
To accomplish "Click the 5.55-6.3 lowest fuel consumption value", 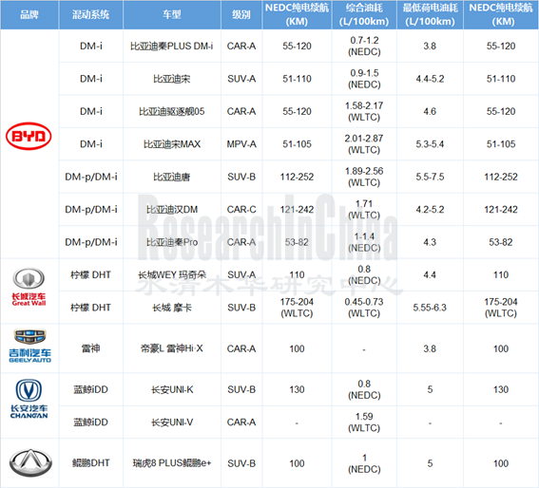I will tap(430, 308).
